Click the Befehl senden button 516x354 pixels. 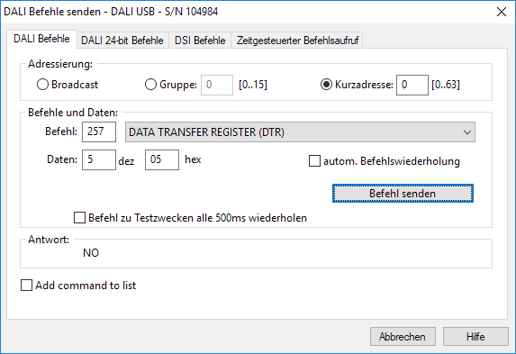403,194
